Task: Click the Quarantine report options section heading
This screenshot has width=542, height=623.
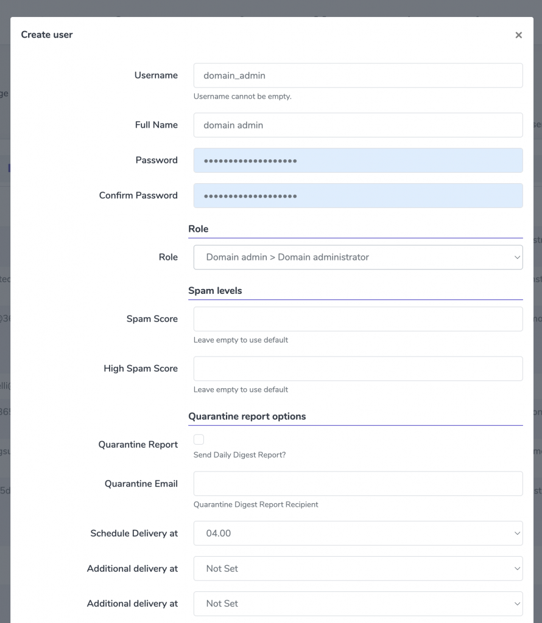Action: 247,416
